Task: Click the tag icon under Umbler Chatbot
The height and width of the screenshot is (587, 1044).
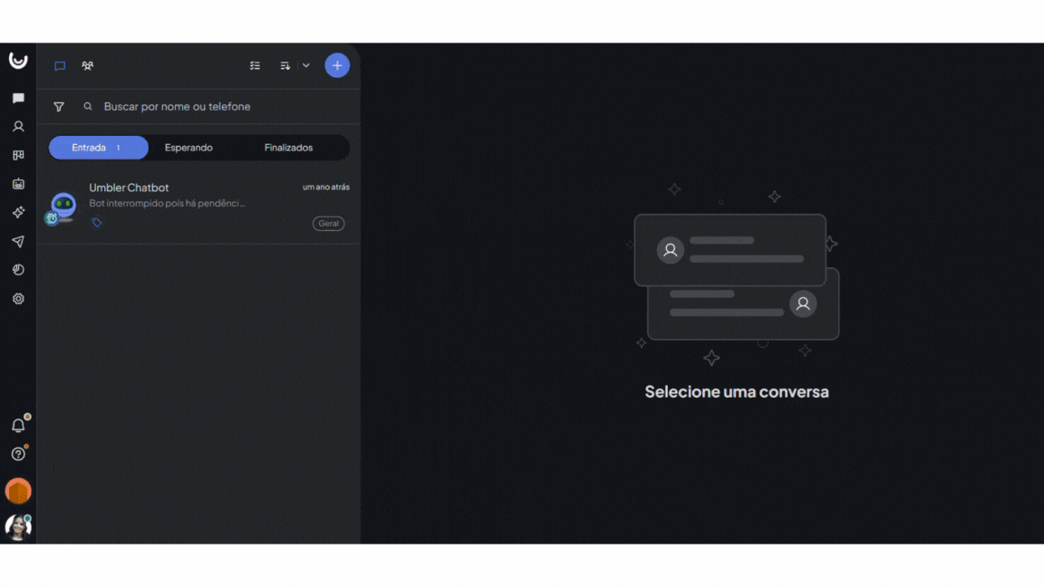Action: pos(96,222)
